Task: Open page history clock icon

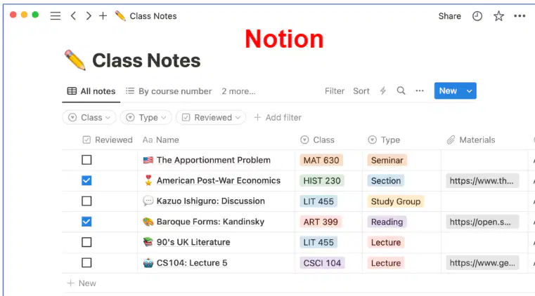Action: click(477, 16)
